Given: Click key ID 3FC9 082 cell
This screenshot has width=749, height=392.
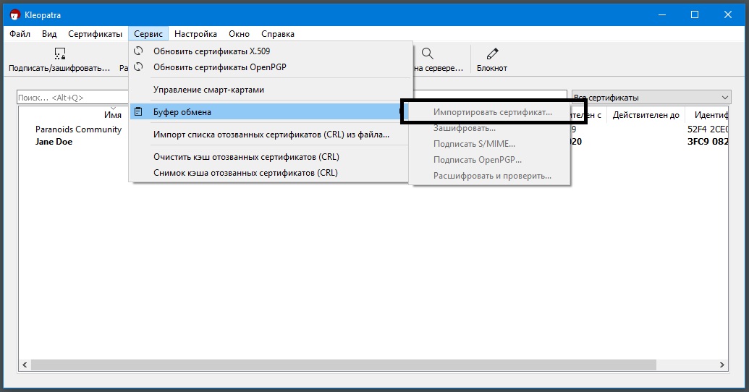Looking at the screenshot, I should pyautogui.click(x=708, y=141).
